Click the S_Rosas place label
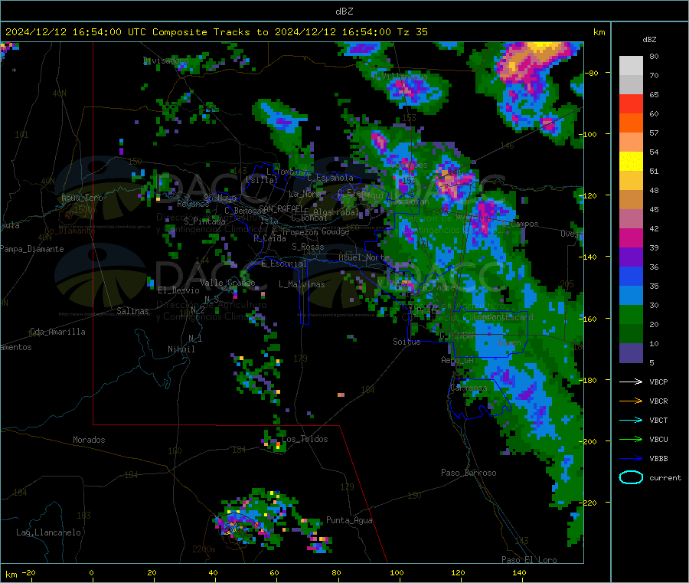689x583 pixels. [308, 247]
